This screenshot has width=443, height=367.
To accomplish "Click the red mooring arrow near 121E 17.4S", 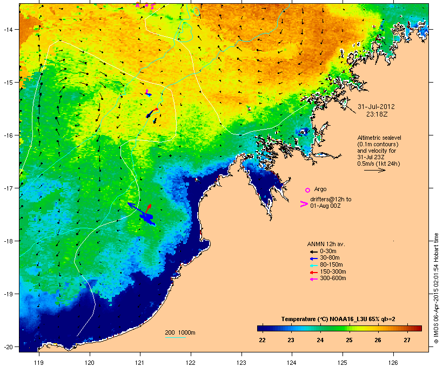I will [x=148, y=209].
